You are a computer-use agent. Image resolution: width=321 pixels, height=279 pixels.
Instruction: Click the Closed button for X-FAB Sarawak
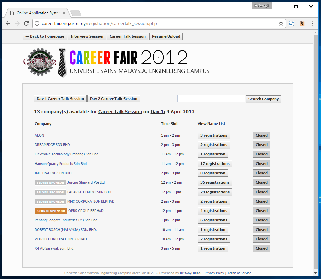coord(261,248)
